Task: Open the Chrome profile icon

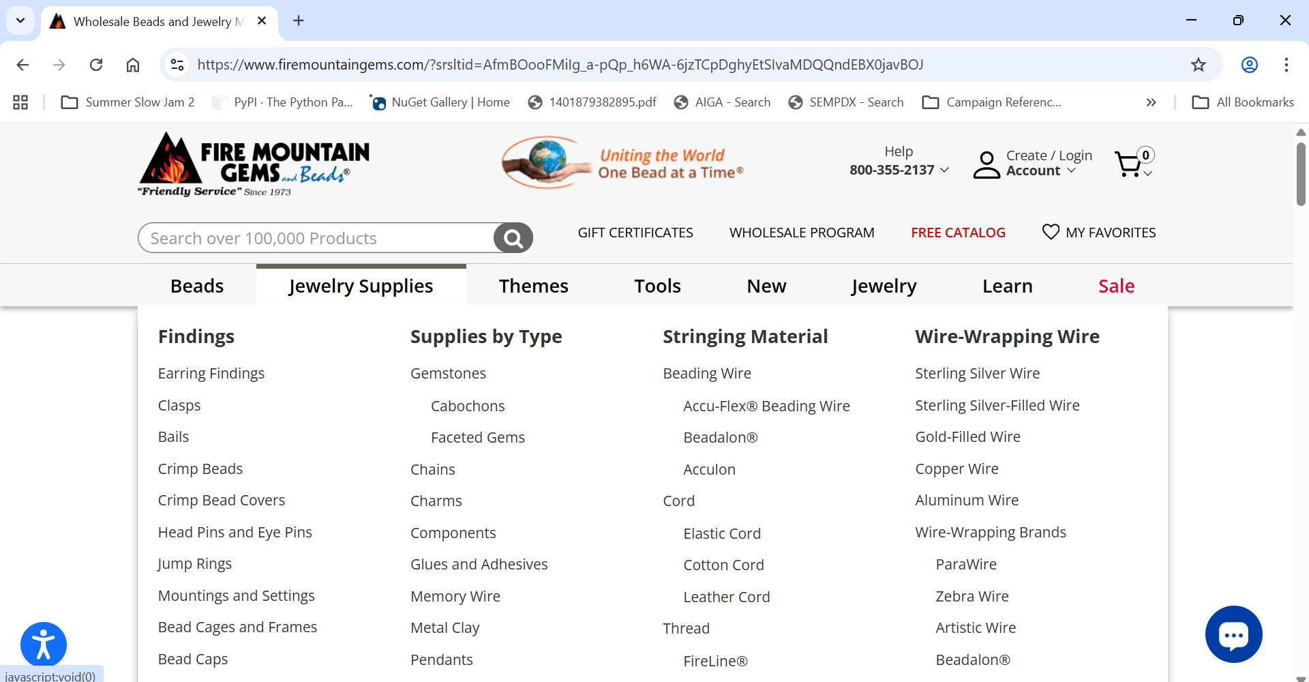Action: click(x=1249, y=65)
